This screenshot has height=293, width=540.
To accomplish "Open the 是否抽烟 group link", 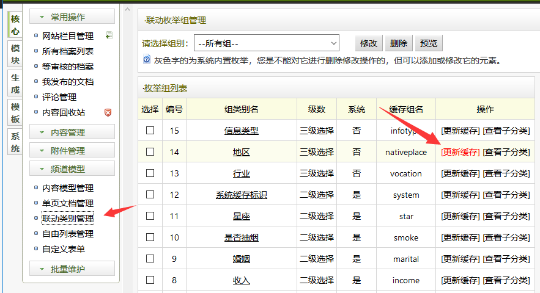I will pyautogui.click(x=241, y=237).
